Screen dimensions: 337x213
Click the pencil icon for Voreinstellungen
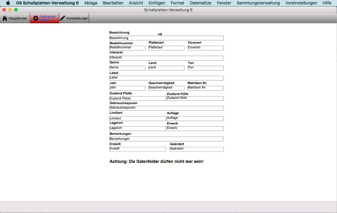click(x=63, y=18)
